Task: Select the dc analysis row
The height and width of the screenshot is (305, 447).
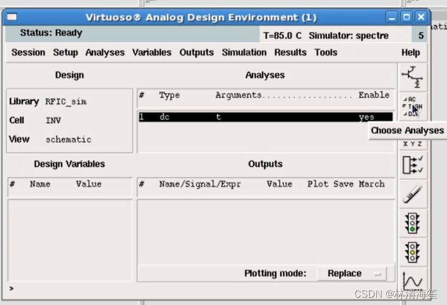Action: pyautogui.click(x=266, y=117)
